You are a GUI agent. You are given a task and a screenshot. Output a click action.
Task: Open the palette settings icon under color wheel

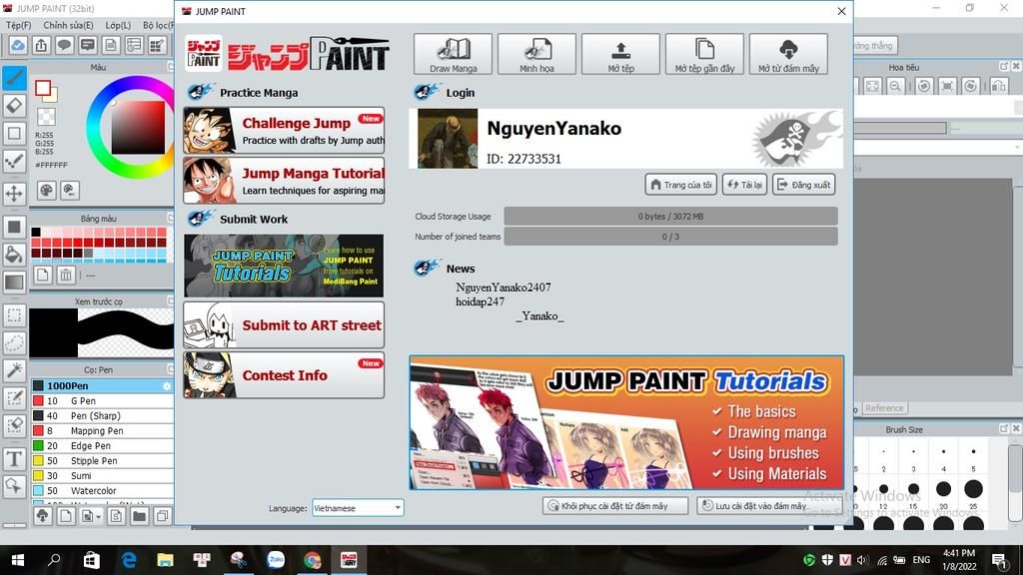[x=46, y=191]
